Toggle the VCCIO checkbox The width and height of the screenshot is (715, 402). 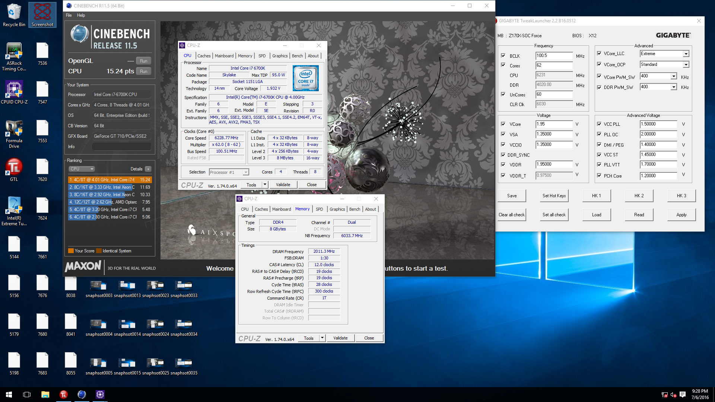click(503, 144)
